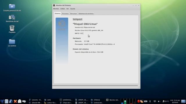Open the Ayuda menu
This screenshot has height=104, width=186.
pos(73,9)
